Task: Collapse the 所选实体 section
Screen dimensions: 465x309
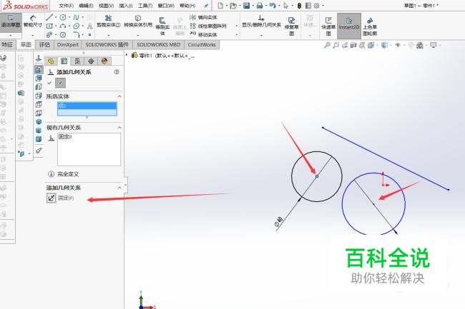Action: tap(119, 96)
